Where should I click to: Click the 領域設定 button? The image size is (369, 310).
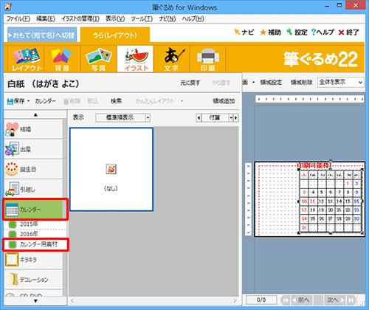[x=271, y=82]
